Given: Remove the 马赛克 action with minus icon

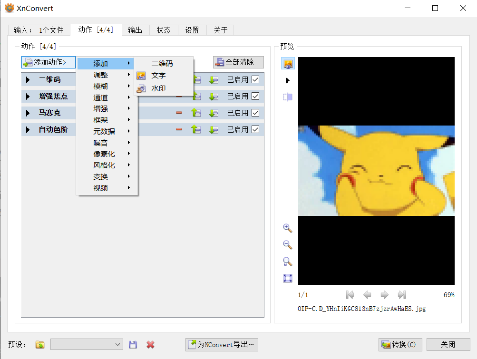Looking at the screenshot, I should pos(179,113).
